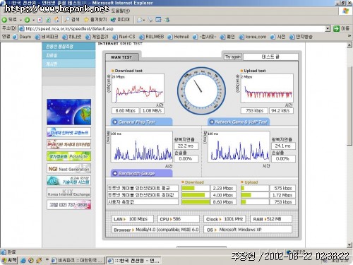Click the CPU 586 info field
Image resolution: width=353 pixels, height=265 pixels.
tap(179, 219)
